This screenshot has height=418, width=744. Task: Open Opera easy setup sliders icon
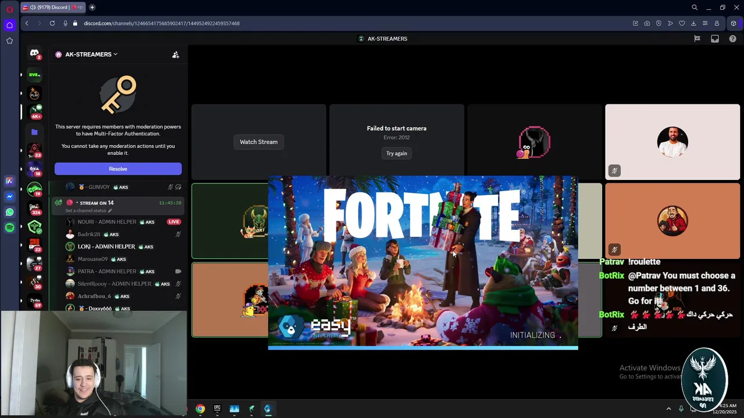pyautogui.click(x=705, y=23)
